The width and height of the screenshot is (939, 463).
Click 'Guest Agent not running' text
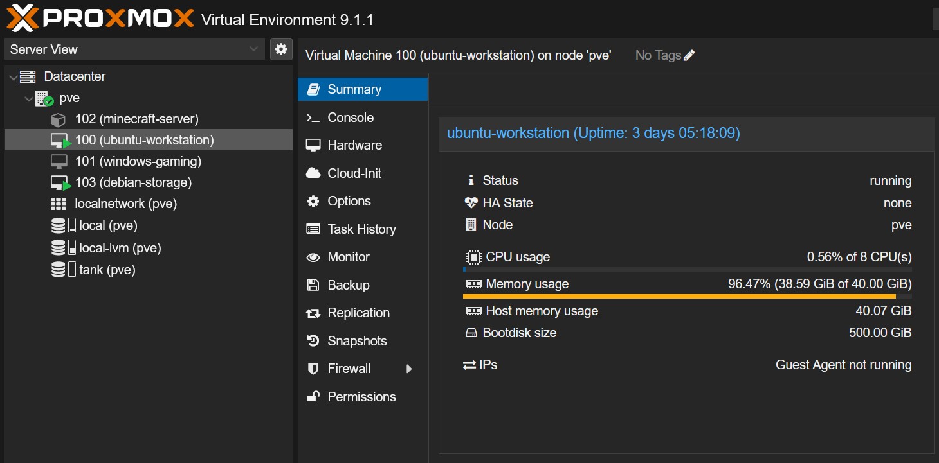(x=844, y=365)
